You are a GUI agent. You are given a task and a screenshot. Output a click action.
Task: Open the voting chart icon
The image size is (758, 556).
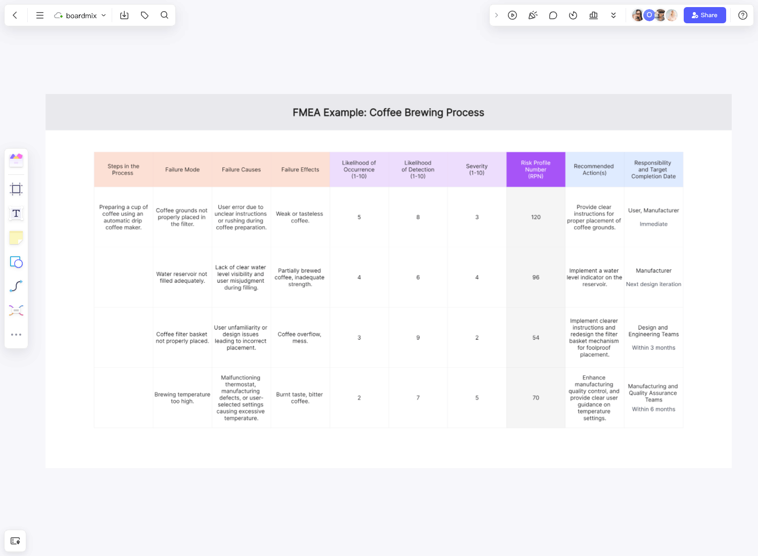click(x=593, y=15)
